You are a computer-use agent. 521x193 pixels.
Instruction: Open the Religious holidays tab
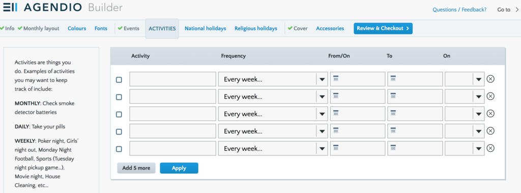point(256,28)
